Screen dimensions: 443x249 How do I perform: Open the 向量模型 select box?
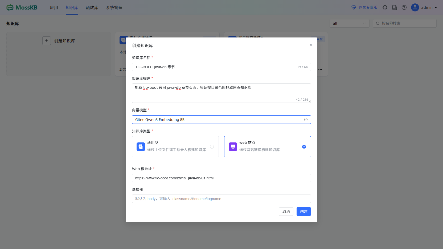(x=222, y=120)
